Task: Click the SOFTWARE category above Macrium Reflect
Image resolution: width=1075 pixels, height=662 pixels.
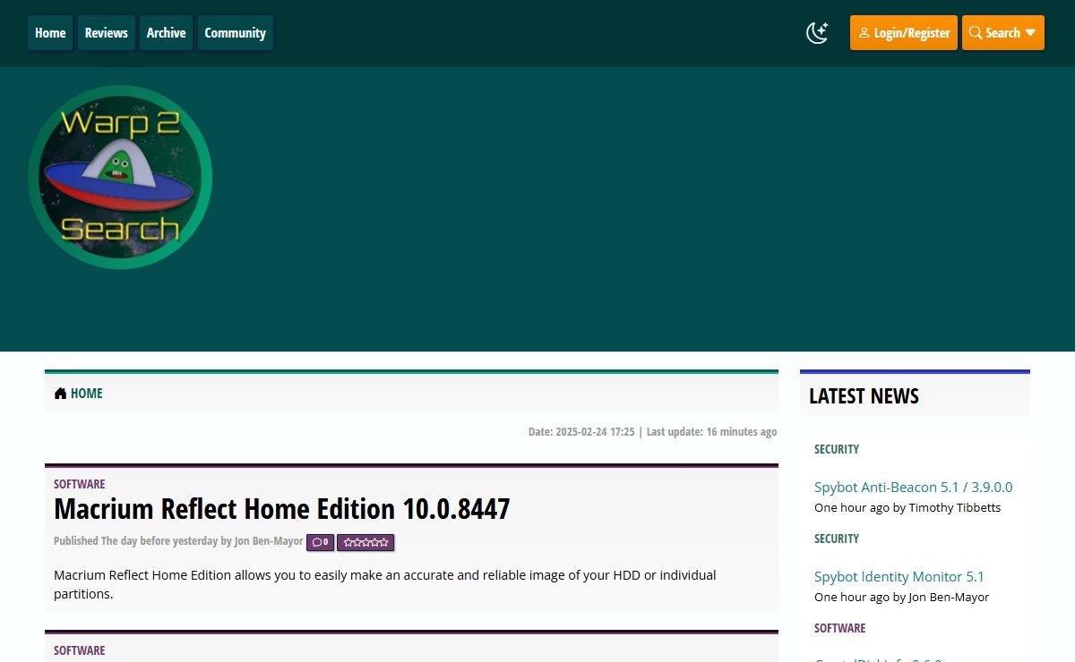Action: coord(80,484)
